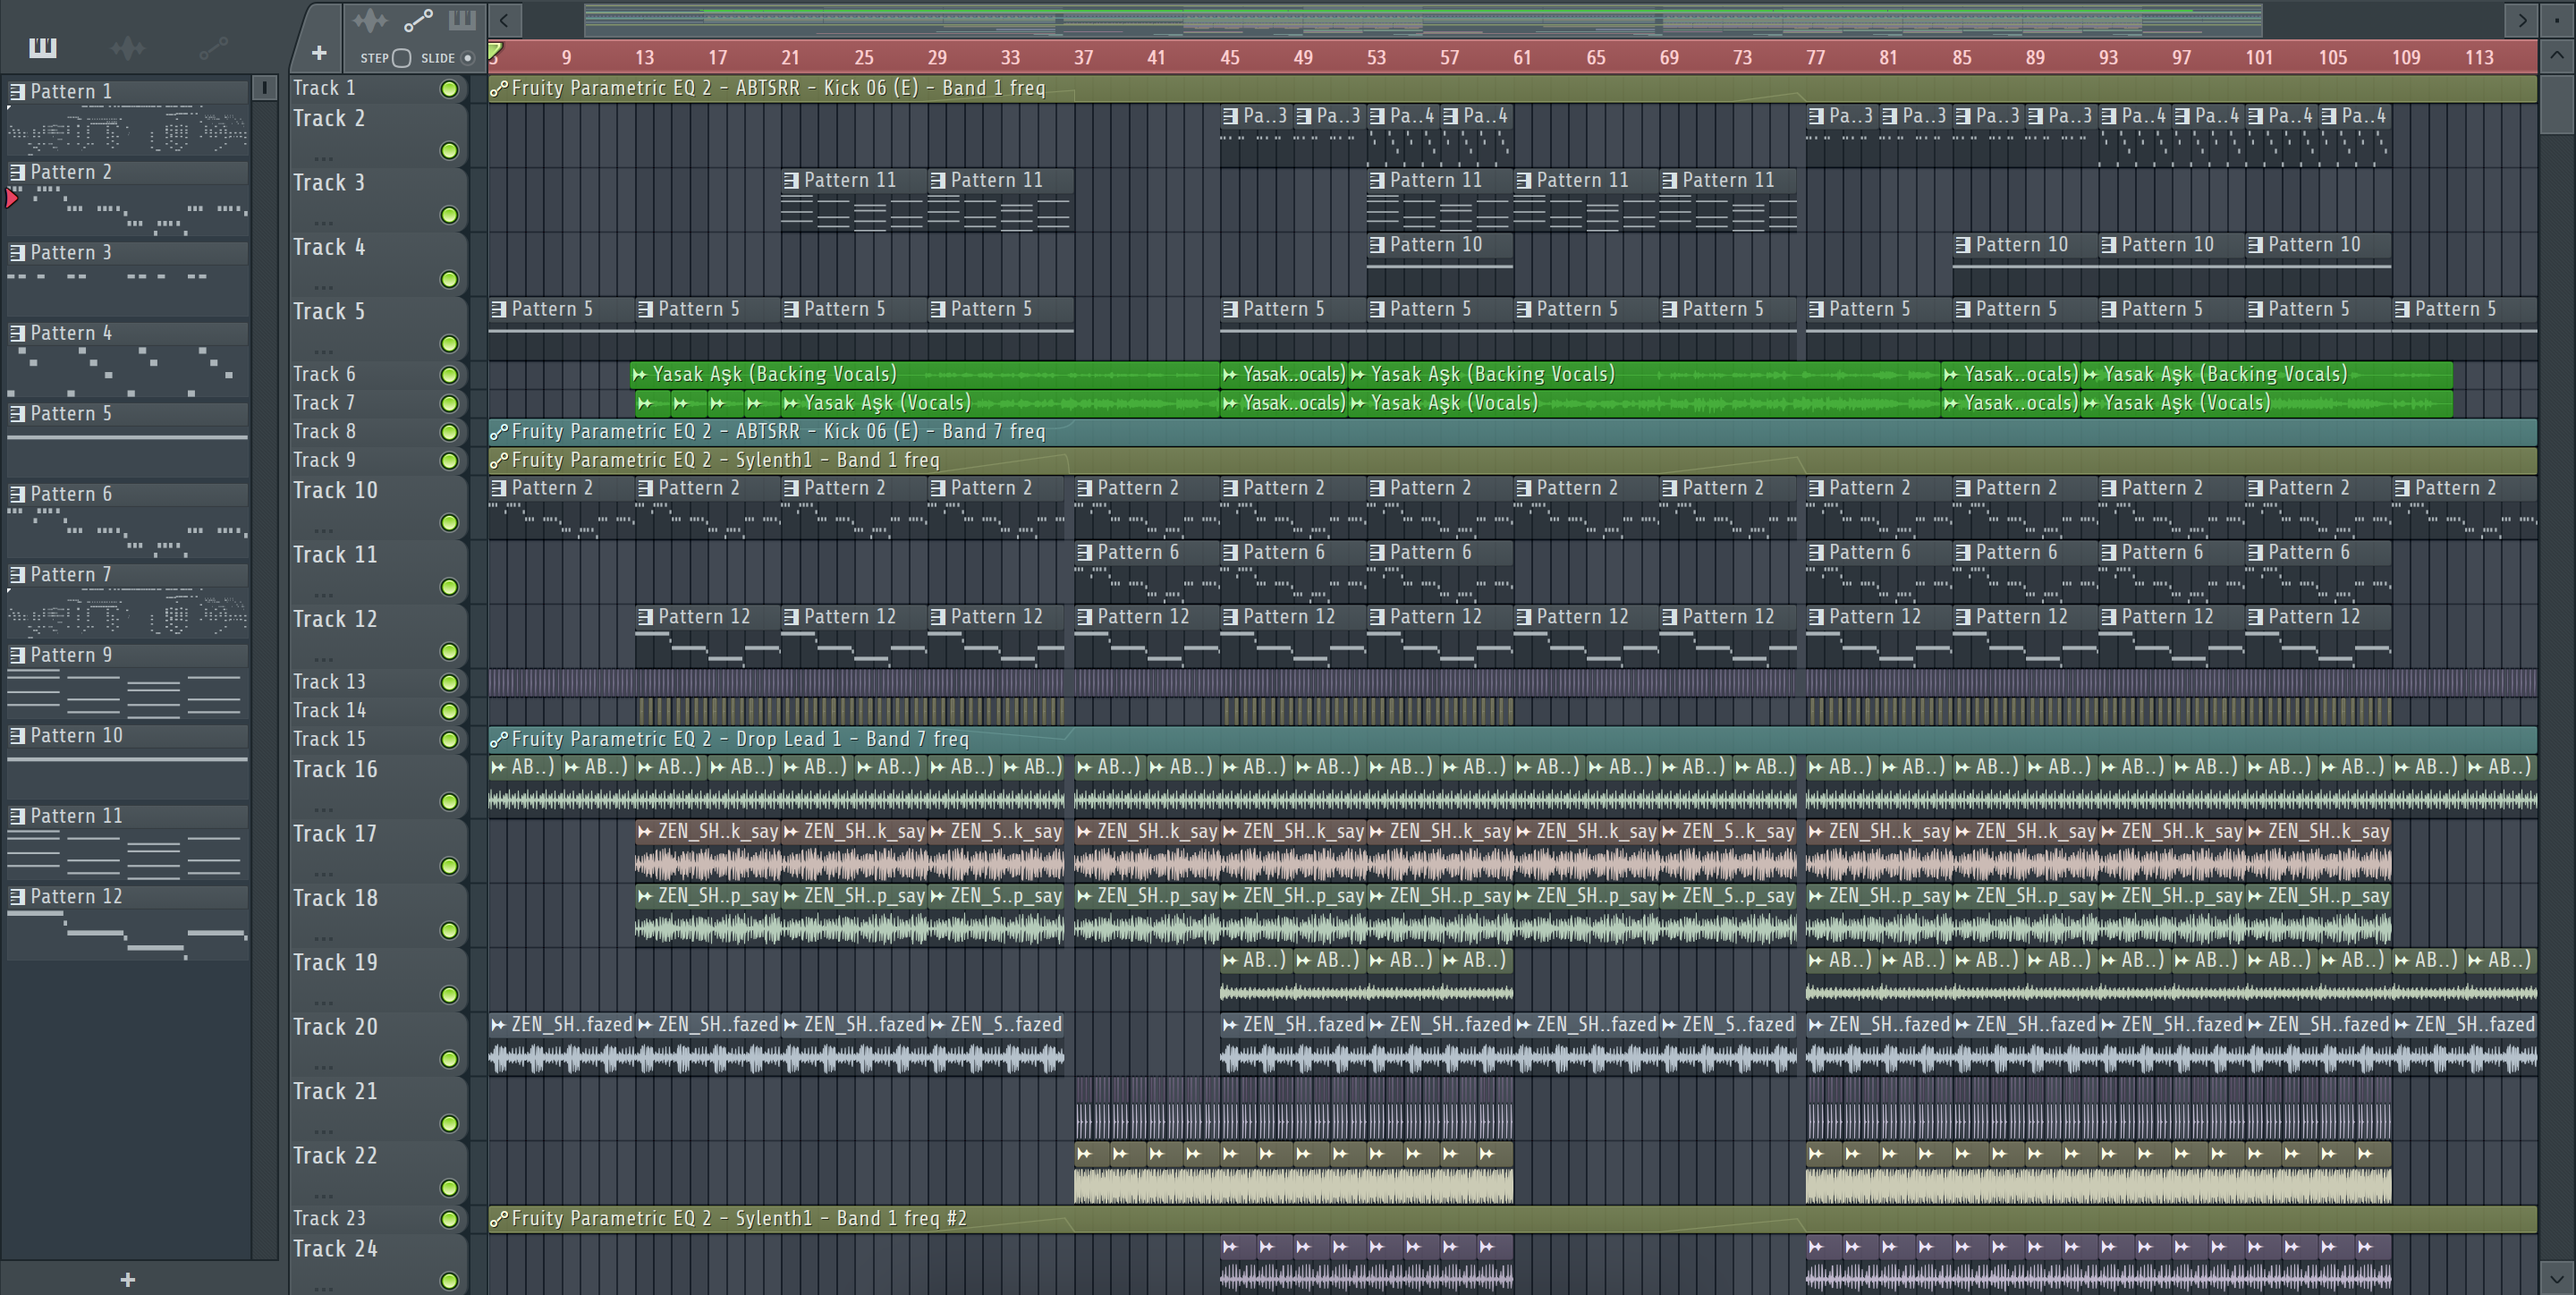Toggle the SLIDE option
This screenshot has width=2576, height=1295.
point(467,58)
